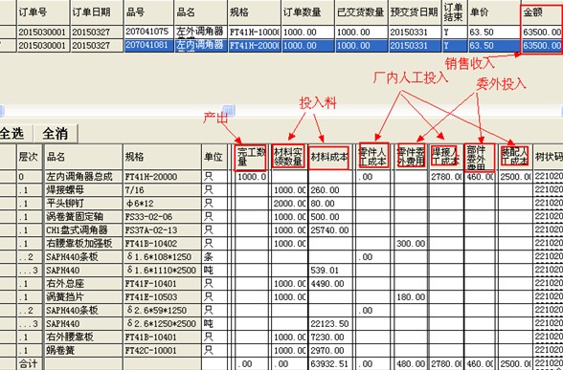Screen dimensions: 563x370
Task: Click the splitter grip icon in middle
Action: coord(228,110)
